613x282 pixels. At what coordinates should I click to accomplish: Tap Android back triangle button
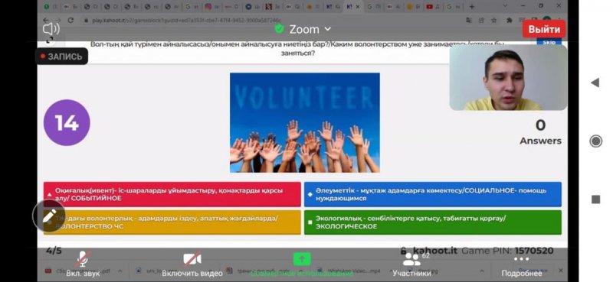tap(595, 83)
